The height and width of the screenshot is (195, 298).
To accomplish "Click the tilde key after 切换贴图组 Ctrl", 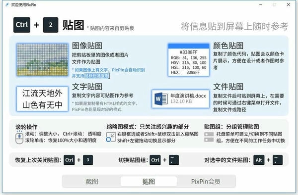I will tap(174, 160).
